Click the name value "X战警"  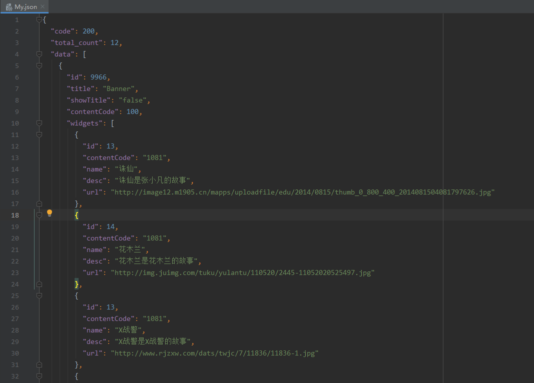click(x=129, y=330)
